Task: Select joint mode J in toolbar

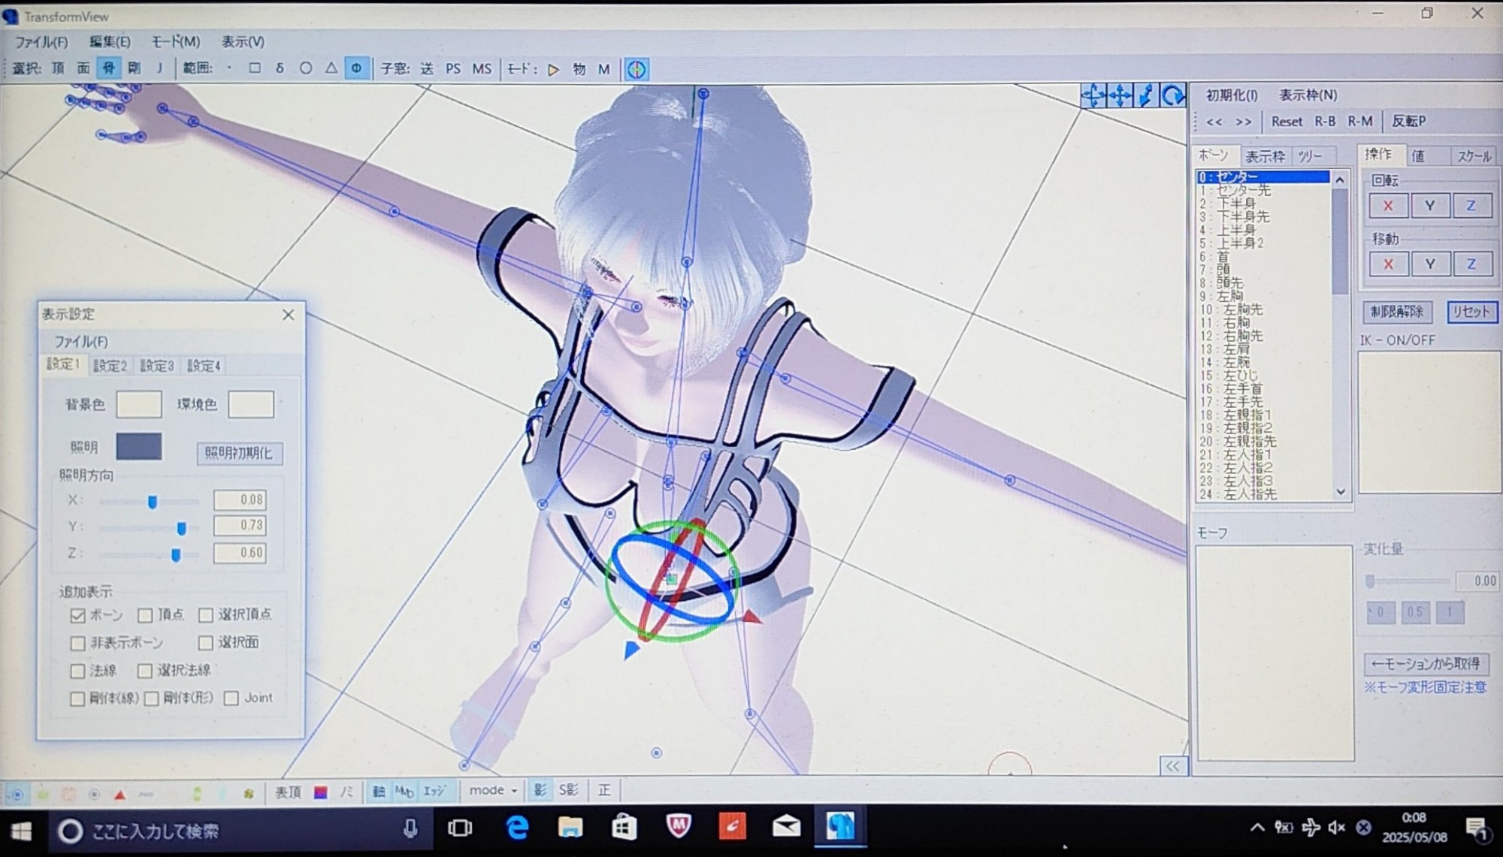Action: click(x=159, y=68)
